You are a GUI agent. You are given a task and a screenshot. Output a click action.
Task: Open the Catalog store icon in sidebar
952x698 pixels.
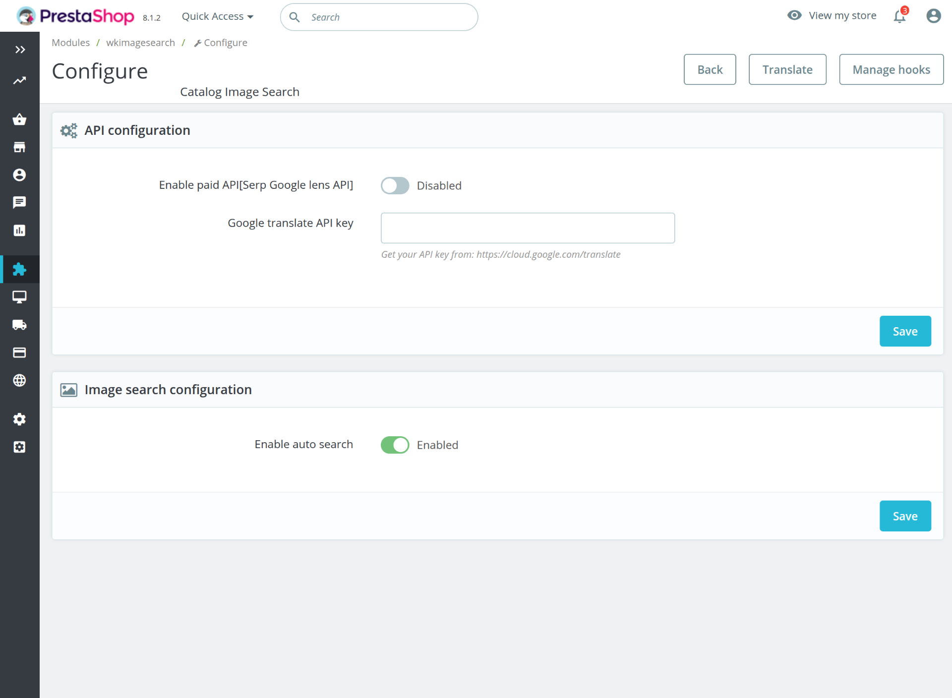click(x=19, y=147)
